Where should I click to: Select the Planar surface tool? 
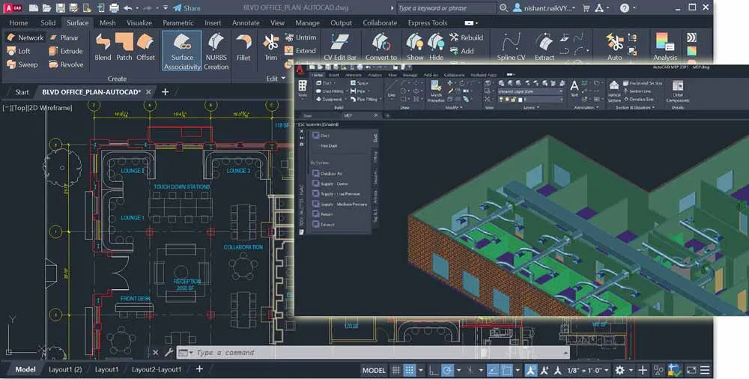tap(64, 37)
